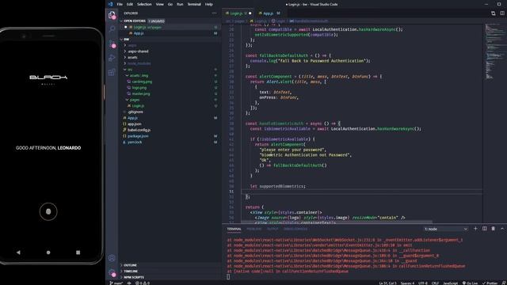Select the Terminal panel tab

(234, 229)
